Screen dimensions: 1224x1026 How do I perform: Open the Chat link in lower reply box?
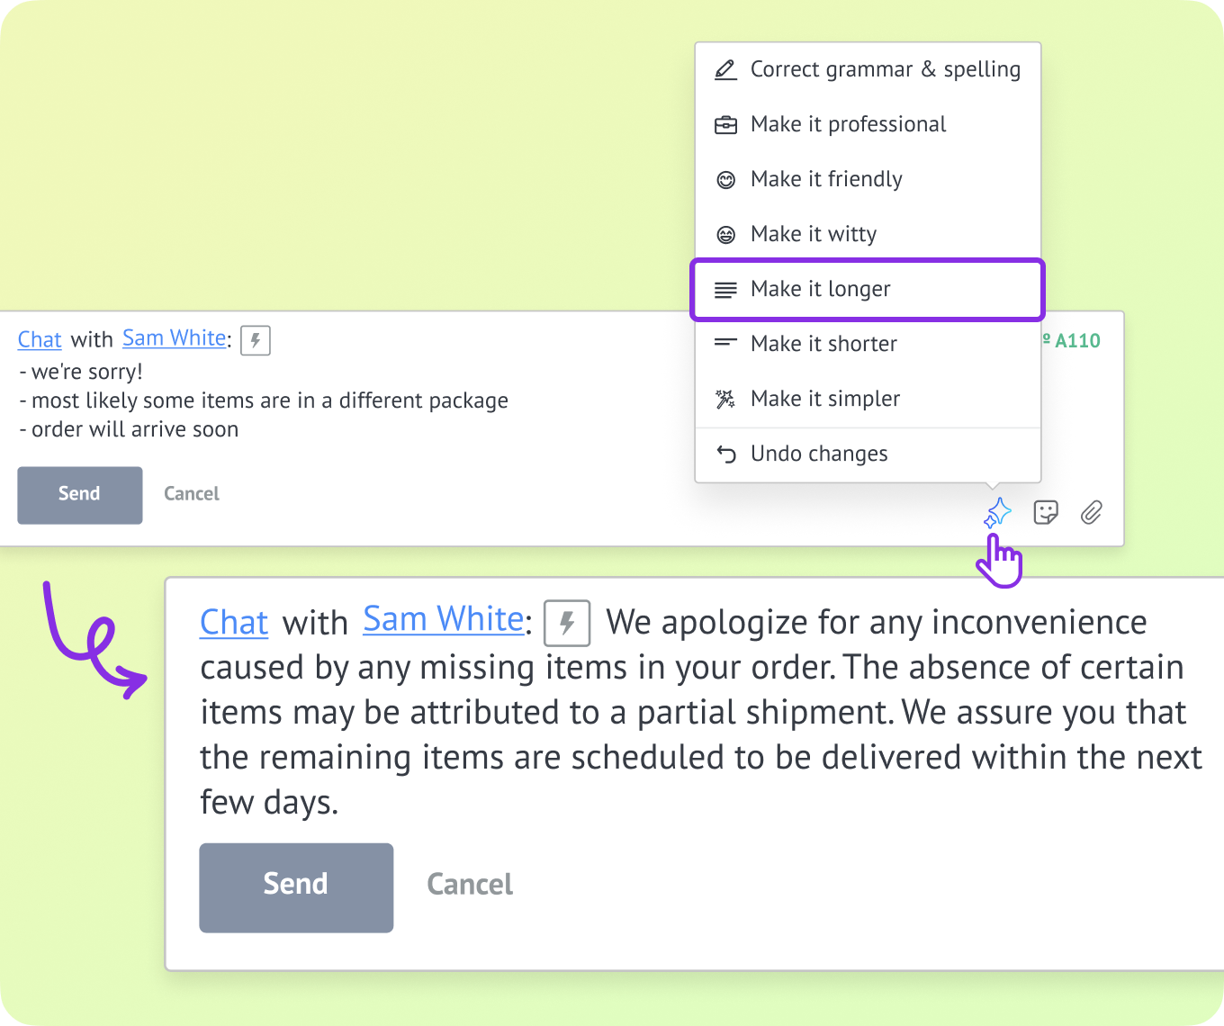[234, 623]
